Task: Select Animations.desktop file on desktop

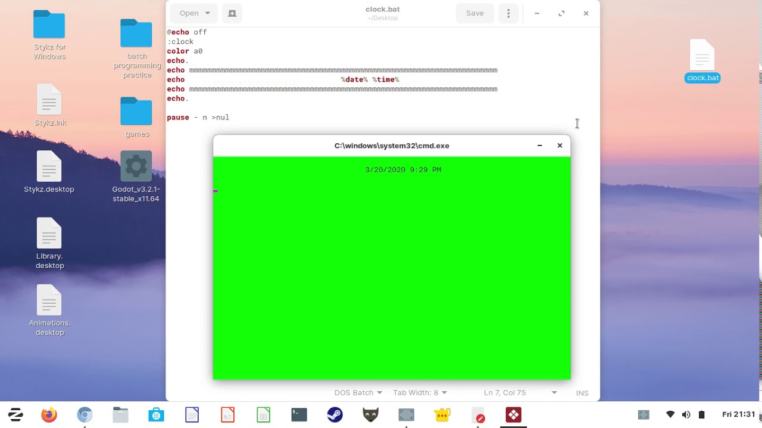Action: 49,310
